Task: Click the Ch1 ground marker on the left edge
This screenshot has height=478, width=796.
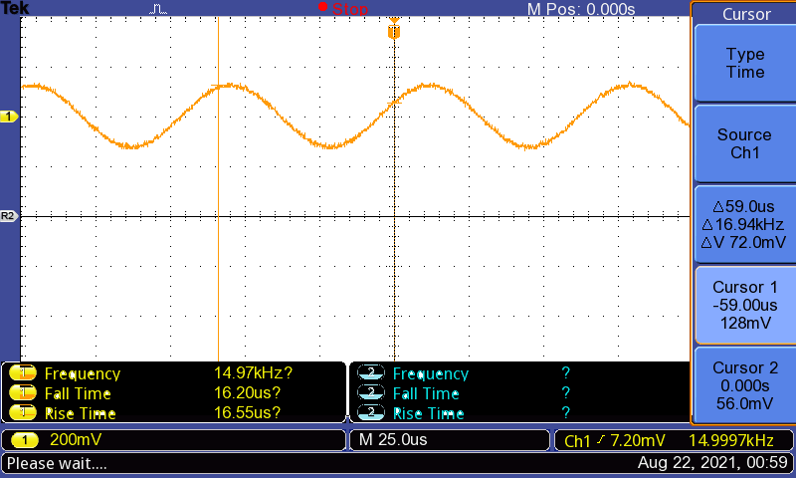Action: click(9, 117)
